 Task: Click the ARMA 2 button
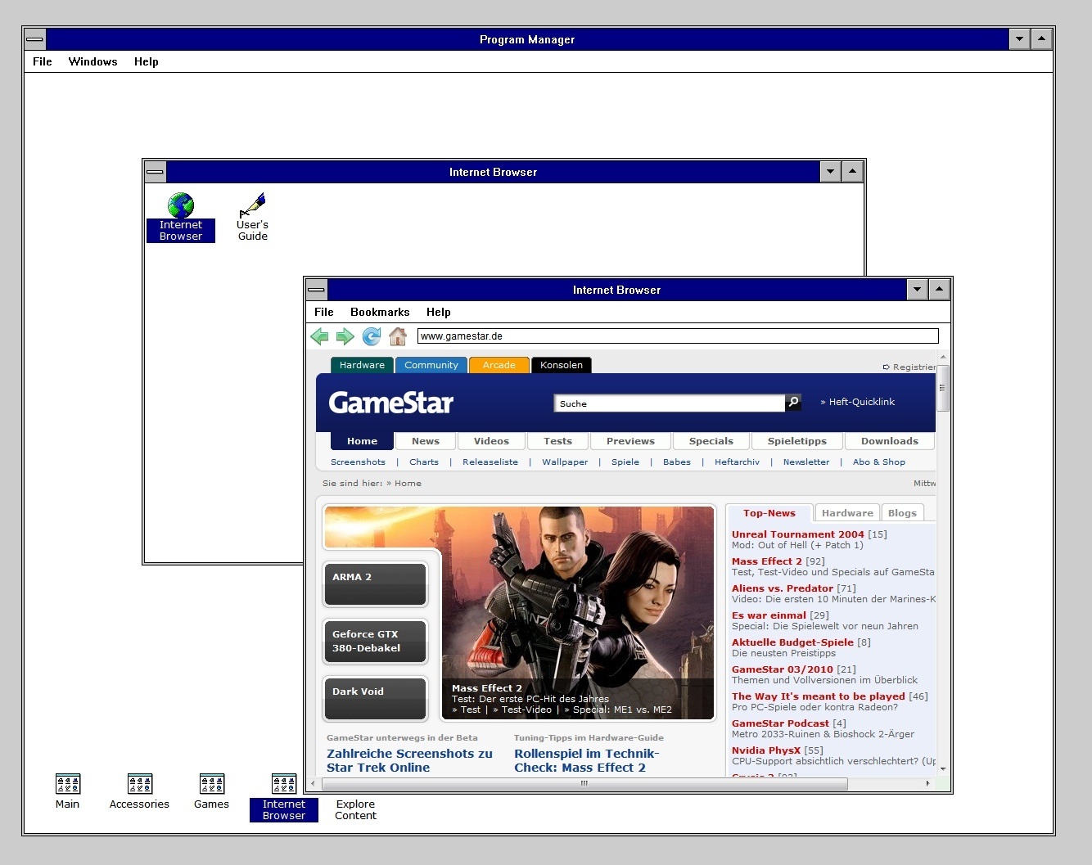point(375,583)
